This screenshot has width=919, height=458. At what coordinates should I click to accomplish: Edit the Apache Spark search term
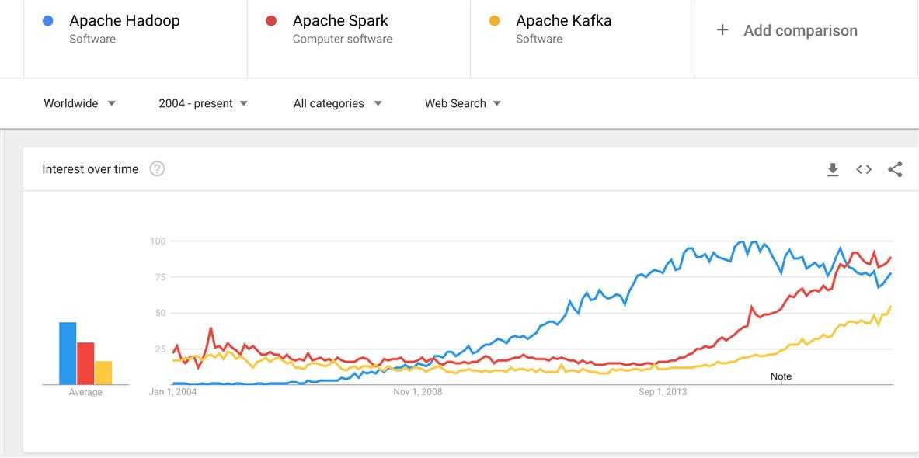coord(340,20)
